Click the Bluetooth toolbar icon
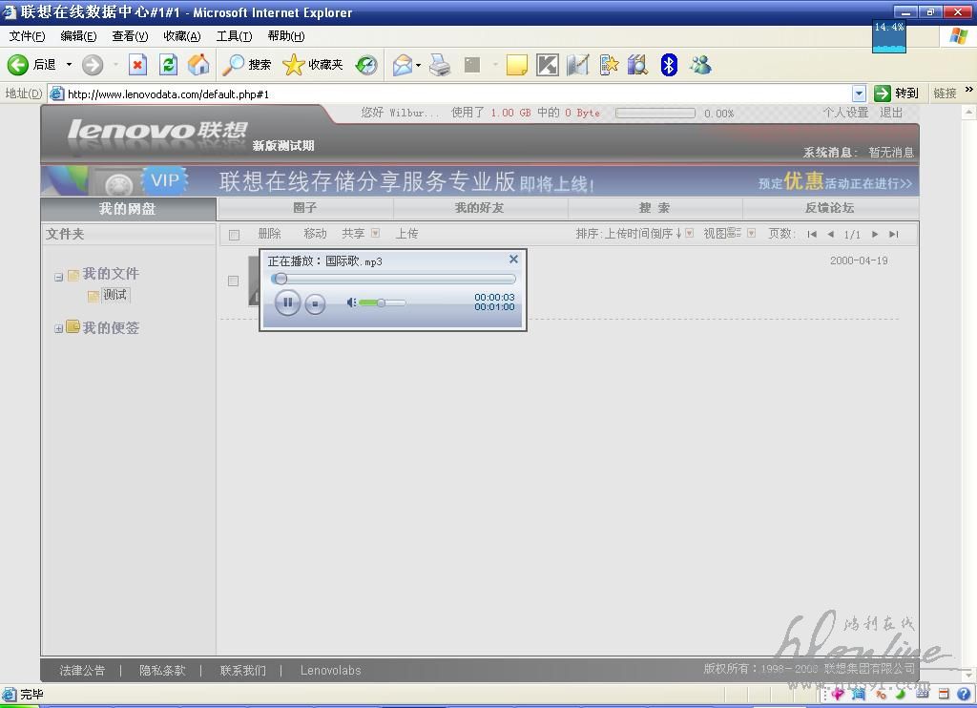Image resolution: width=977 pixels, height=708 pixels. tap(669, 65)
